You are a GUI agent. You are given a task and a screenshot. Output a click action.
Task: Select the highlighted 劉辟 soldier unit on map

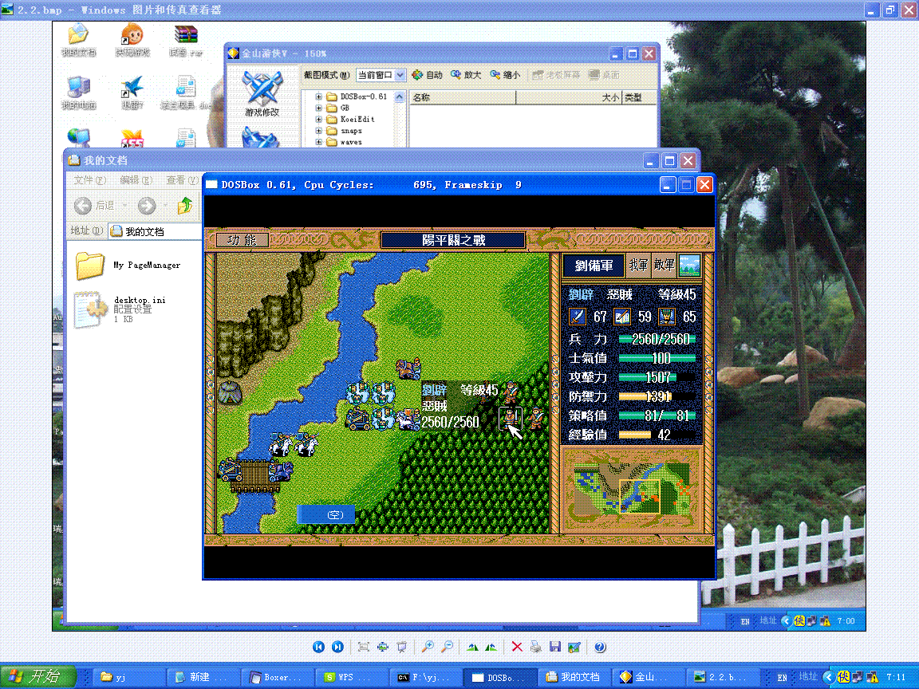[x=510, y=418]
